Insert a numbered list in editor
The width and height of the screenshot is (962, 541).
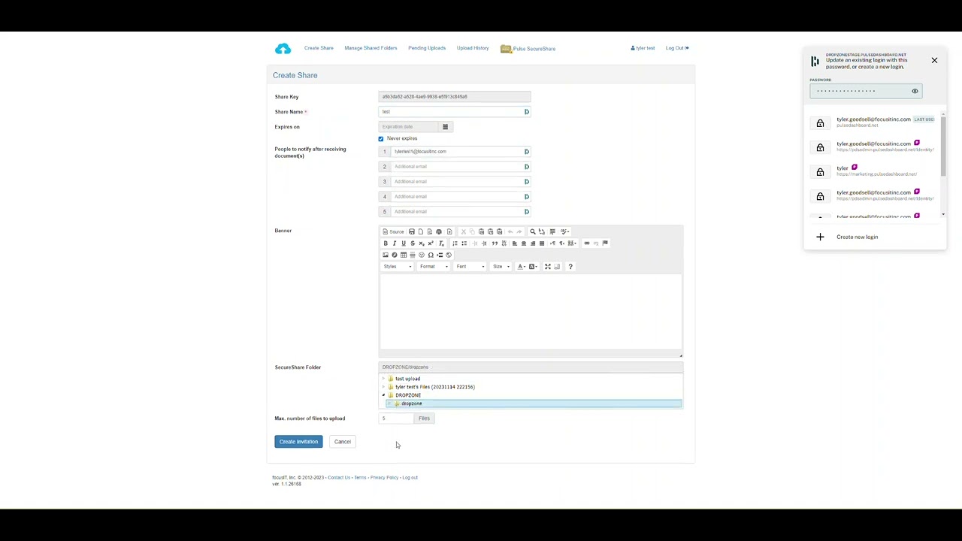(x=455, y=243)
